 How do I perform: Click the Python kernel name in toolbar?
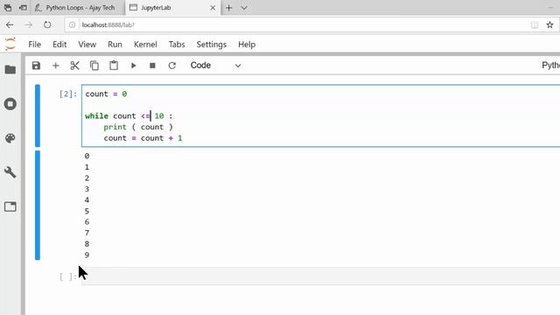[550, 66]
